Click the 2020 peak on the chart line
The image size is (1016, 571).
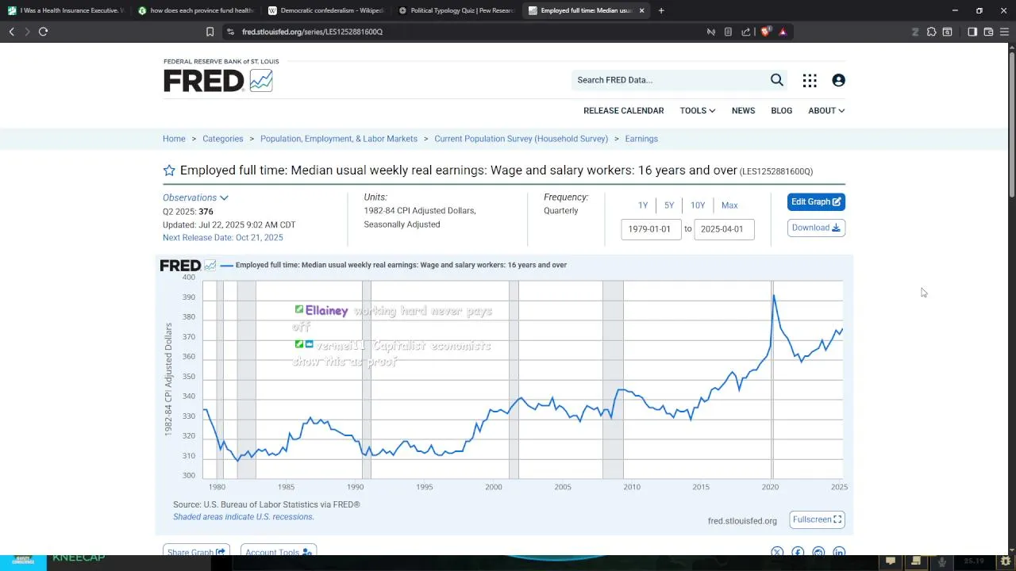coord(774,296)
